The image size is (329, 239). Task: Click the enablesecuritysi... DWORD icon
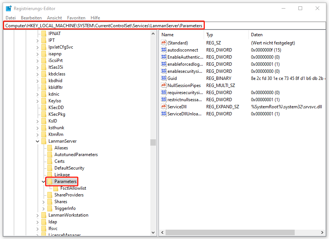(x=164, y=71)
